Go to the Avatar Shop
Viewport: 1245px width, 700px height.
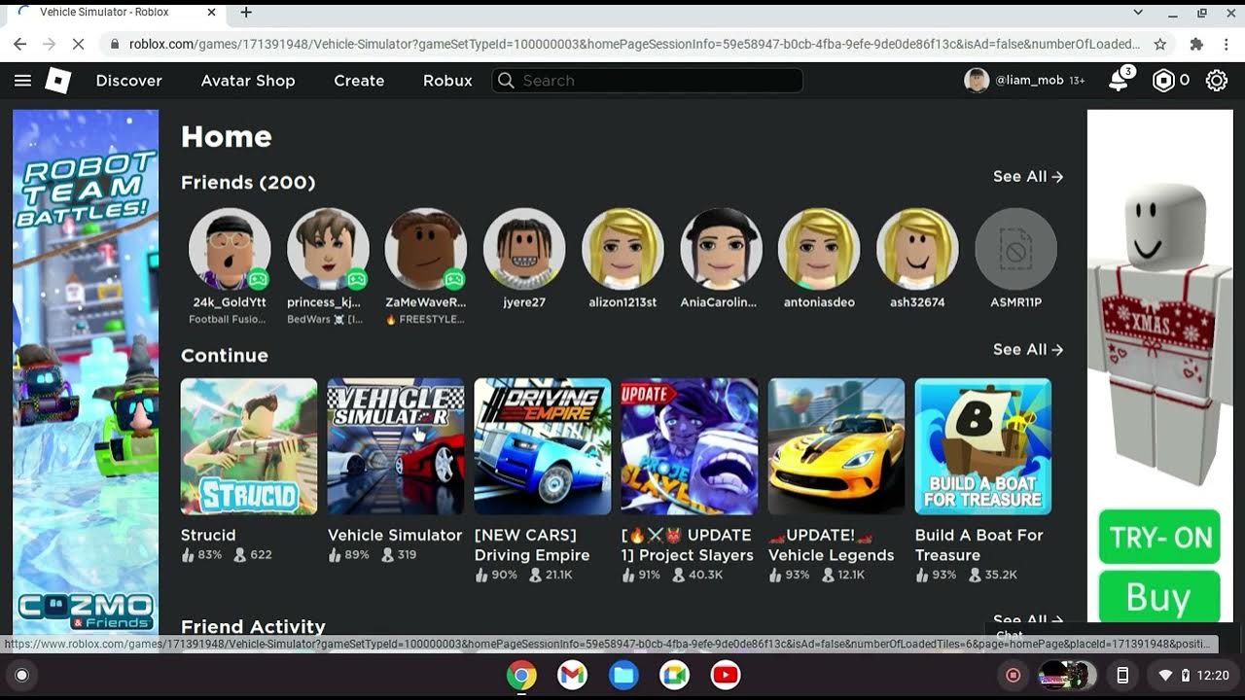click(248, 81)
